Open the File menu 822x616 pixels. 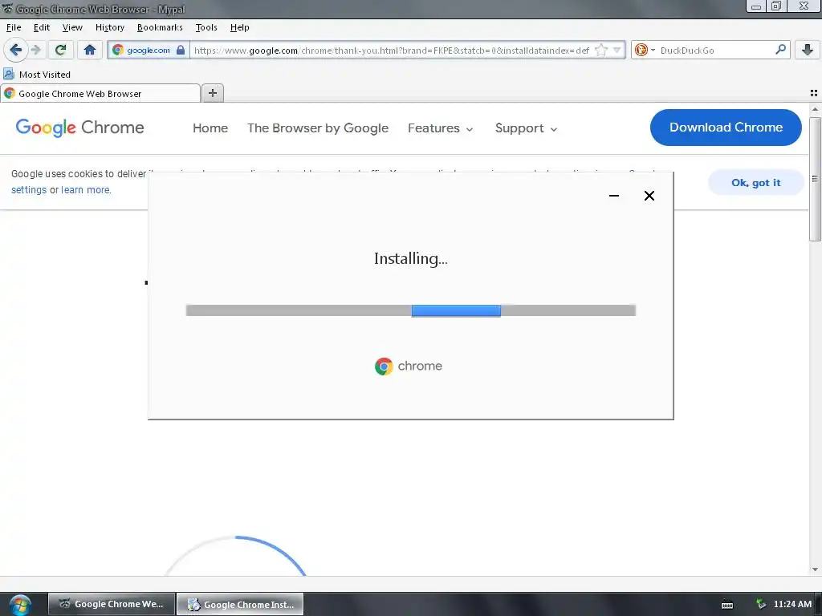tap(14, 27)
